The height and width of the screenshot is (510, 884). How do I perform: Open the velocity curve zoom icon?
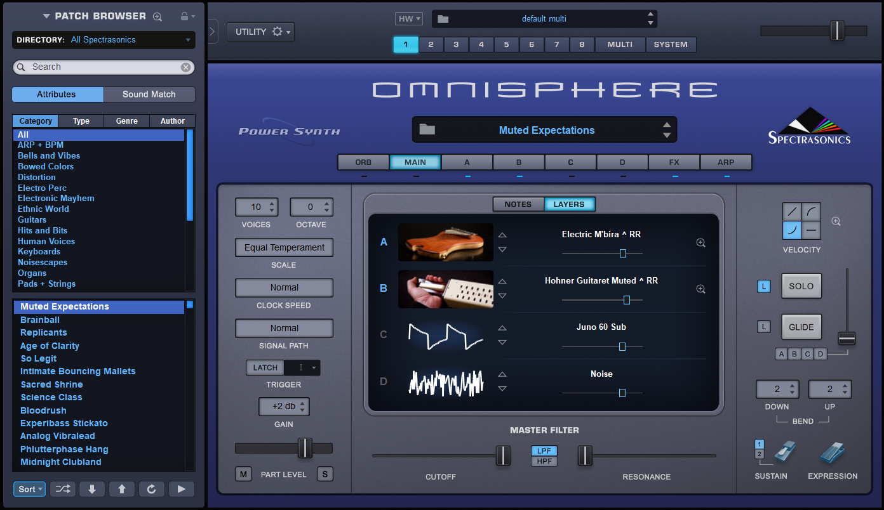click(836, 221)
